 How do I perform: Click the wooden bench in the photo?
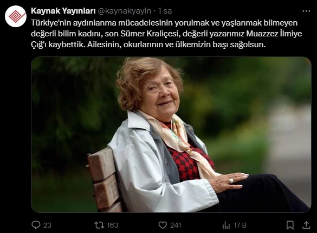point(104,179)
